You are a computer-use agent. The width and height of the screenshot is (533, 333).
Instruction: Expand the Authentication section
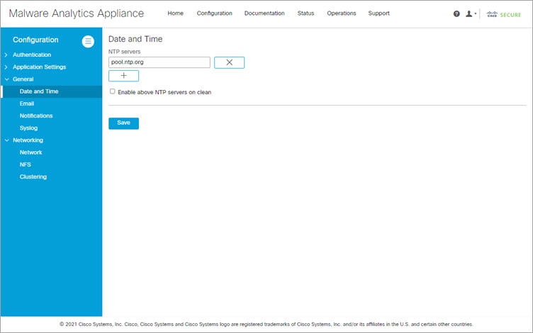click(6, 55)
